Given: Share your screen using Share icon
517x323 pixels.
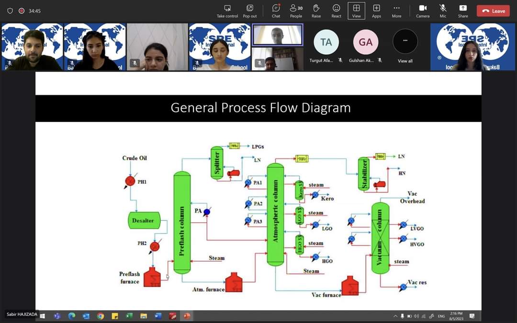Looking at the screenshot, I should (x=462, y=11).
